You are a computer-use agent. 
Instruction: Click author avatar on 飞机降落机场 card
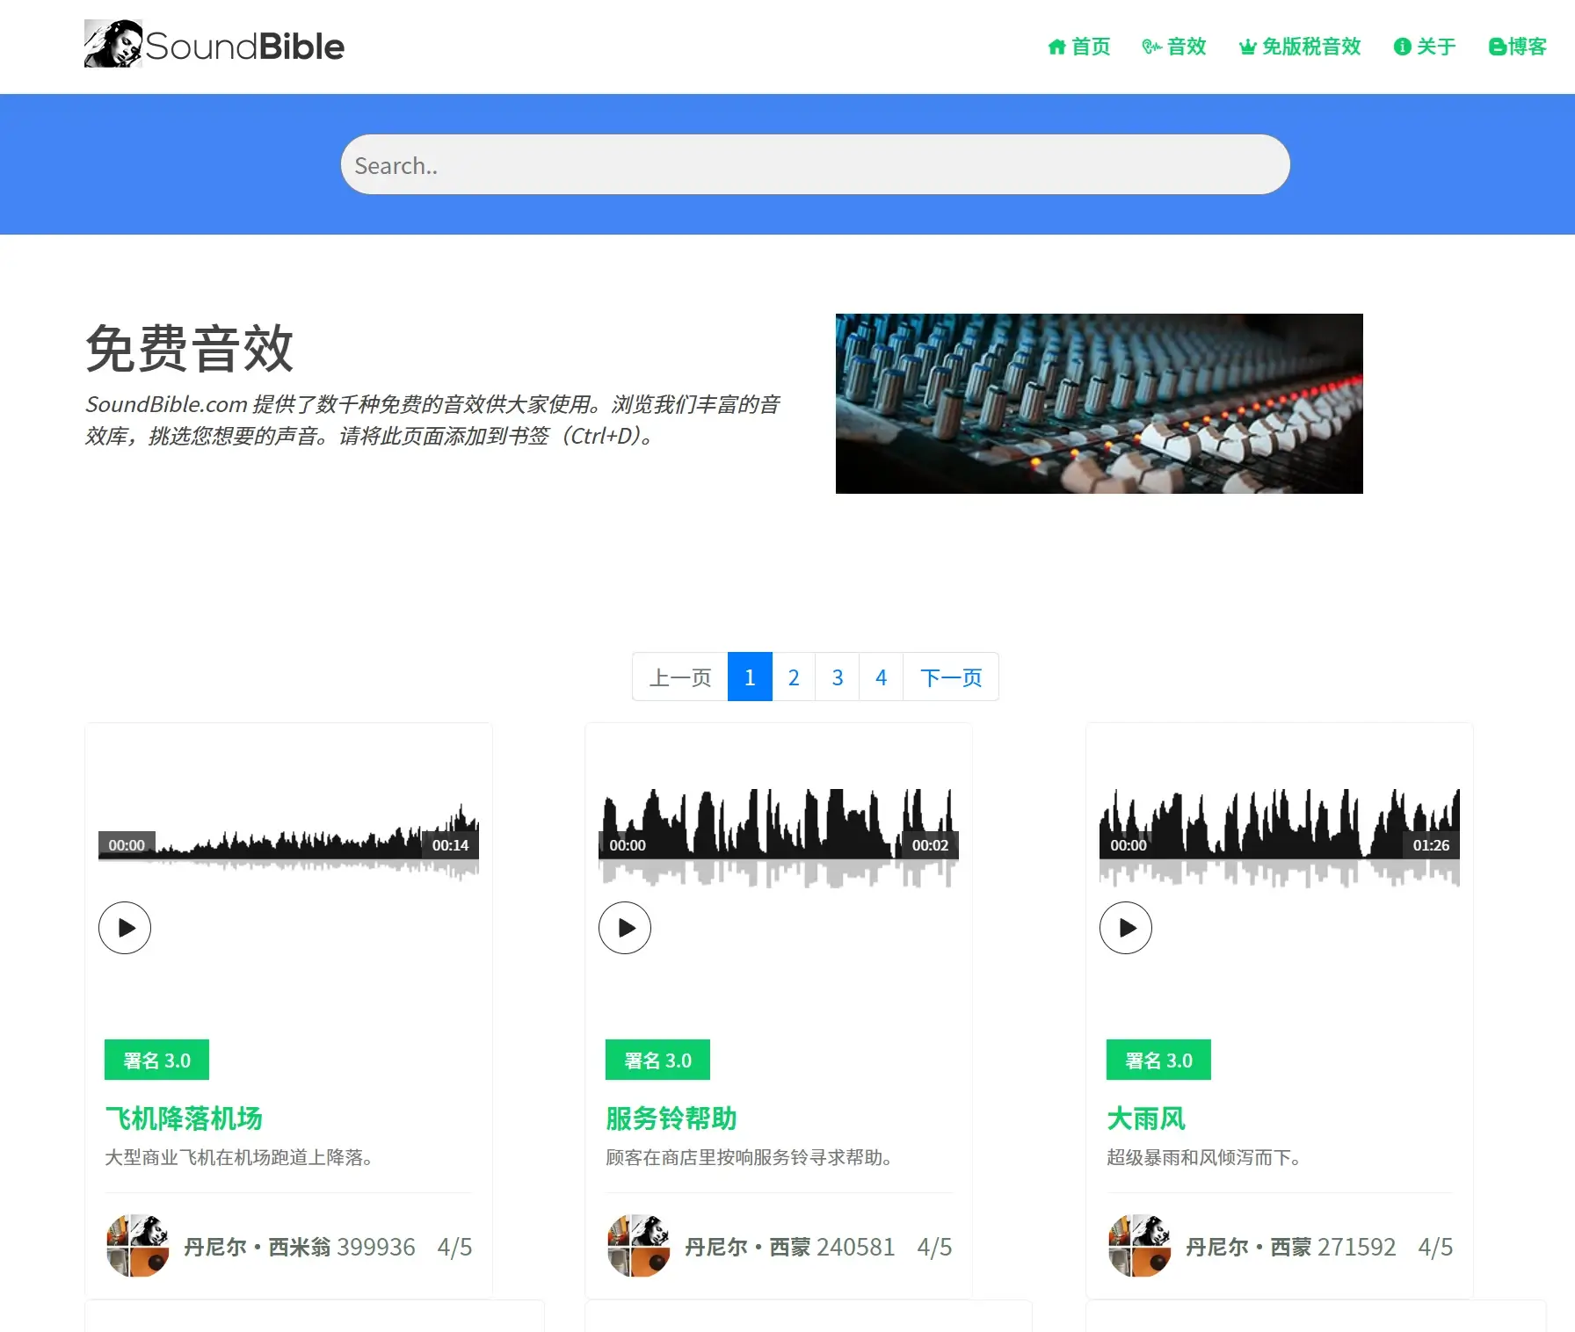tap(137, 1246)
